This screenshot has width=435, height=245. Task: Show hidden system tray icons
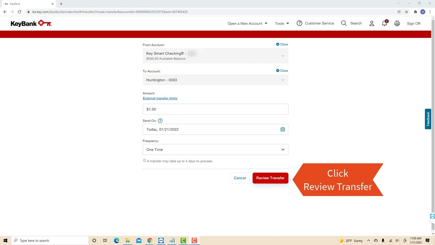[368, 241]
